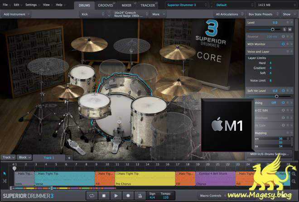The height and width of the screenshot is (202, 299).
Task: Click the playhead marker at bar 1
Action: (x=14, y=168)
